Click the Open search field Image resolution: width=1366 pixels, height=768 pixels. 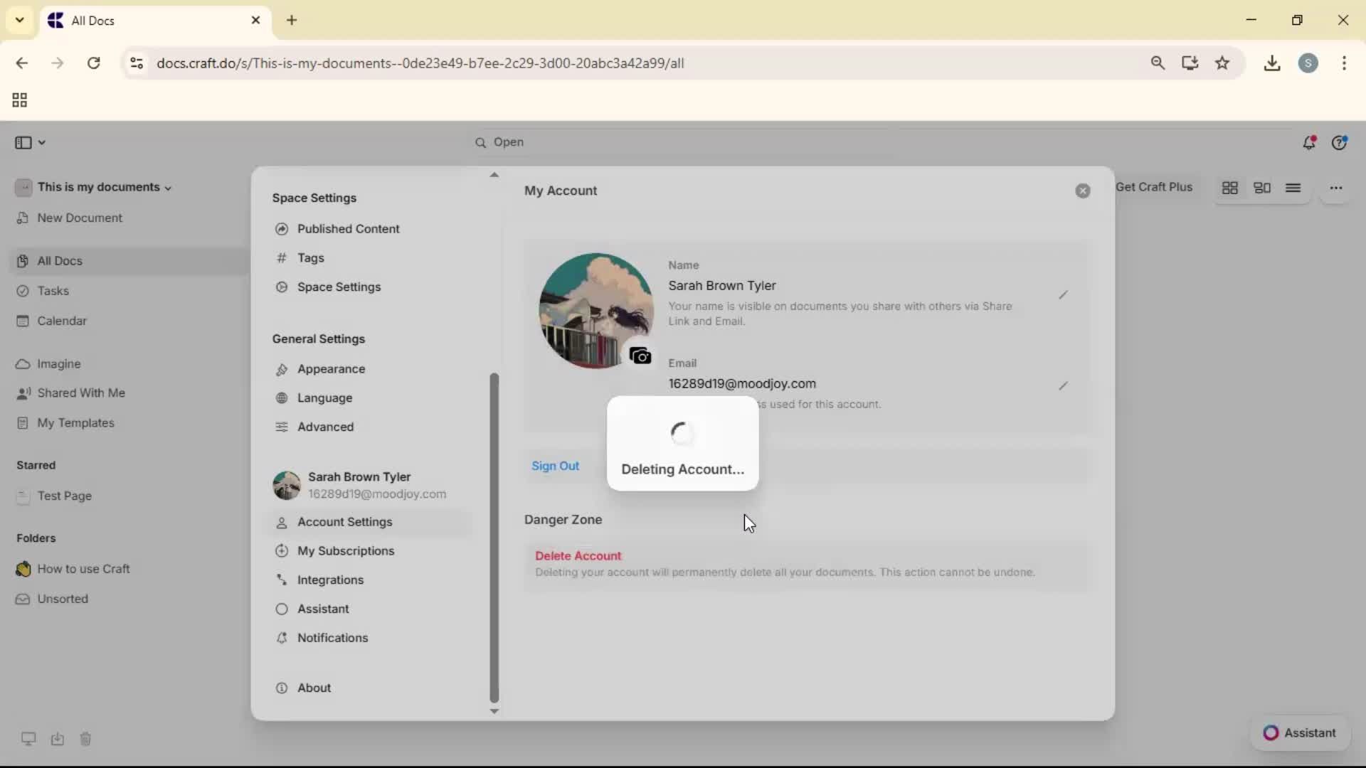pyautogui.click(x=508, y=142)
